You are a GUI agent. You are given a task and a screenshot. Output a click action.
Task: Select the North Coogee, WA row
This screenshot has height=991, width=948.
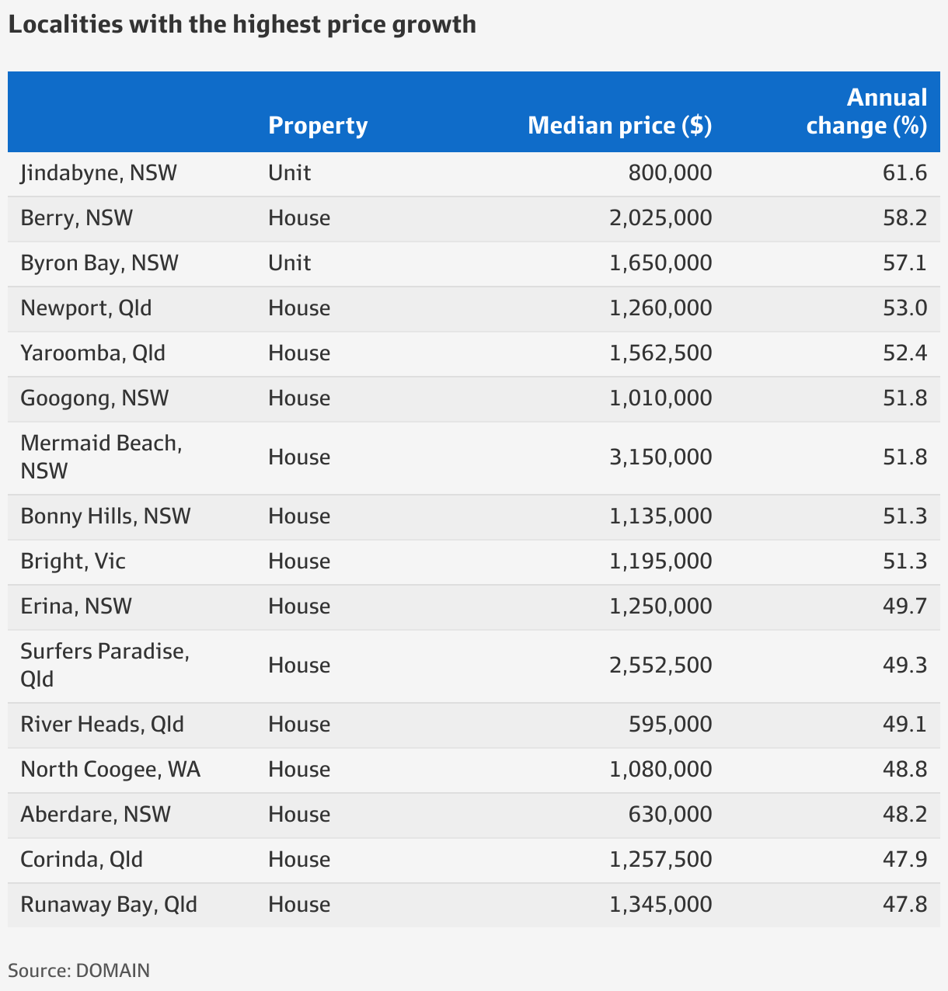pos(474,770)
